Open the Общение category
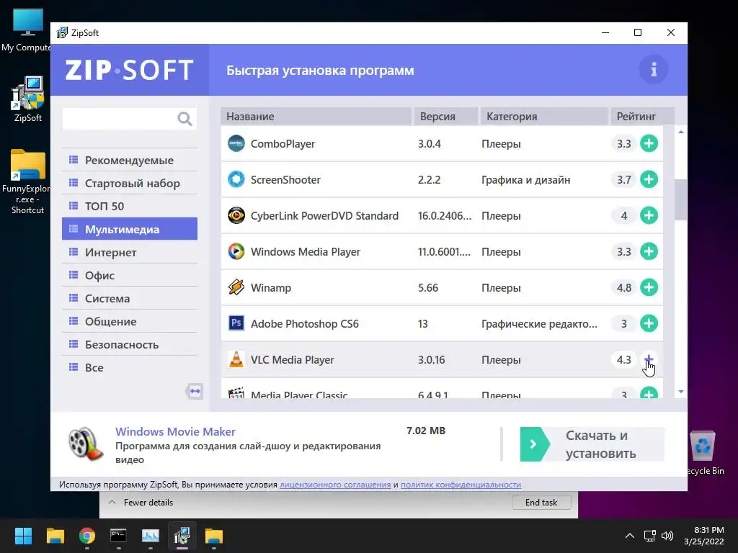This screenshot has width=738, height=553. point(130,321)
